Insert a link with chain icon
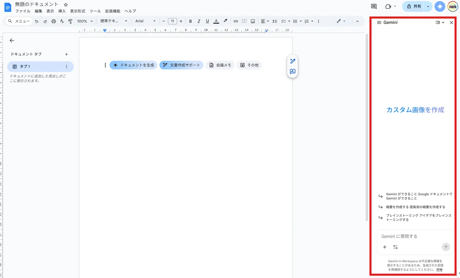 [x=236, y=21]
